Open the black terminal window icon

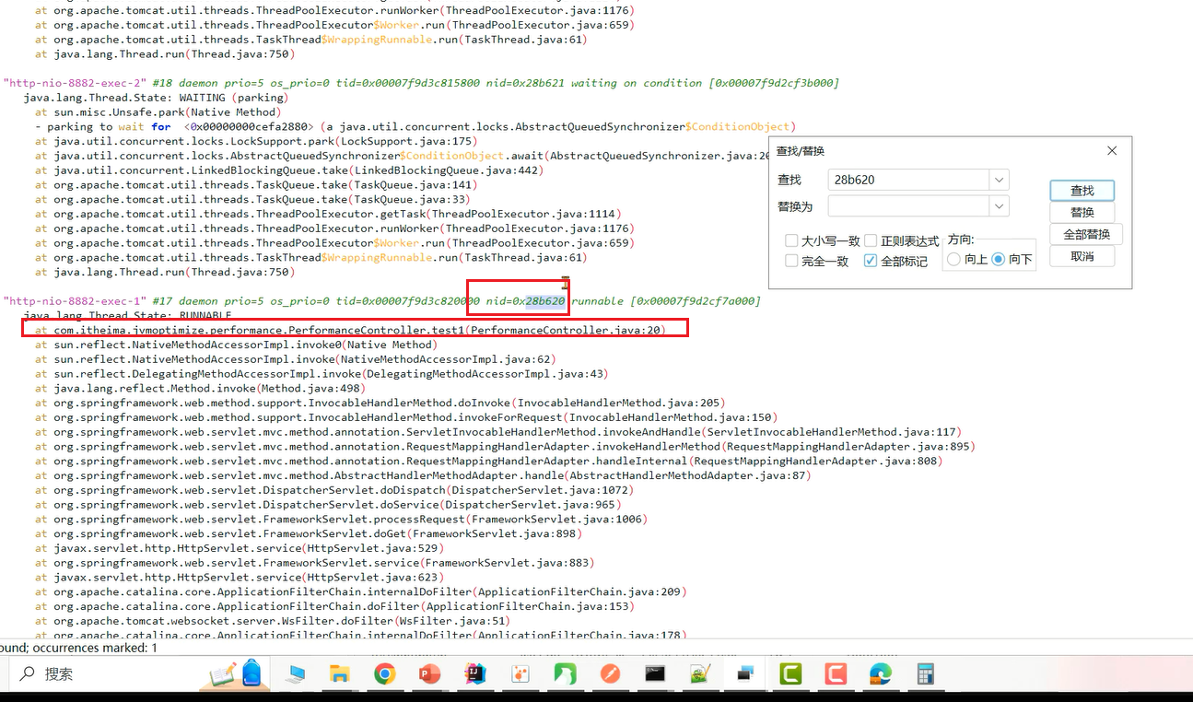[x=655, y=674]
